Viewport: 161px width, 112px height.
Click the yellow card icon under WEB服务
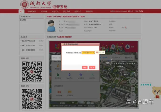tap(70, 92)
